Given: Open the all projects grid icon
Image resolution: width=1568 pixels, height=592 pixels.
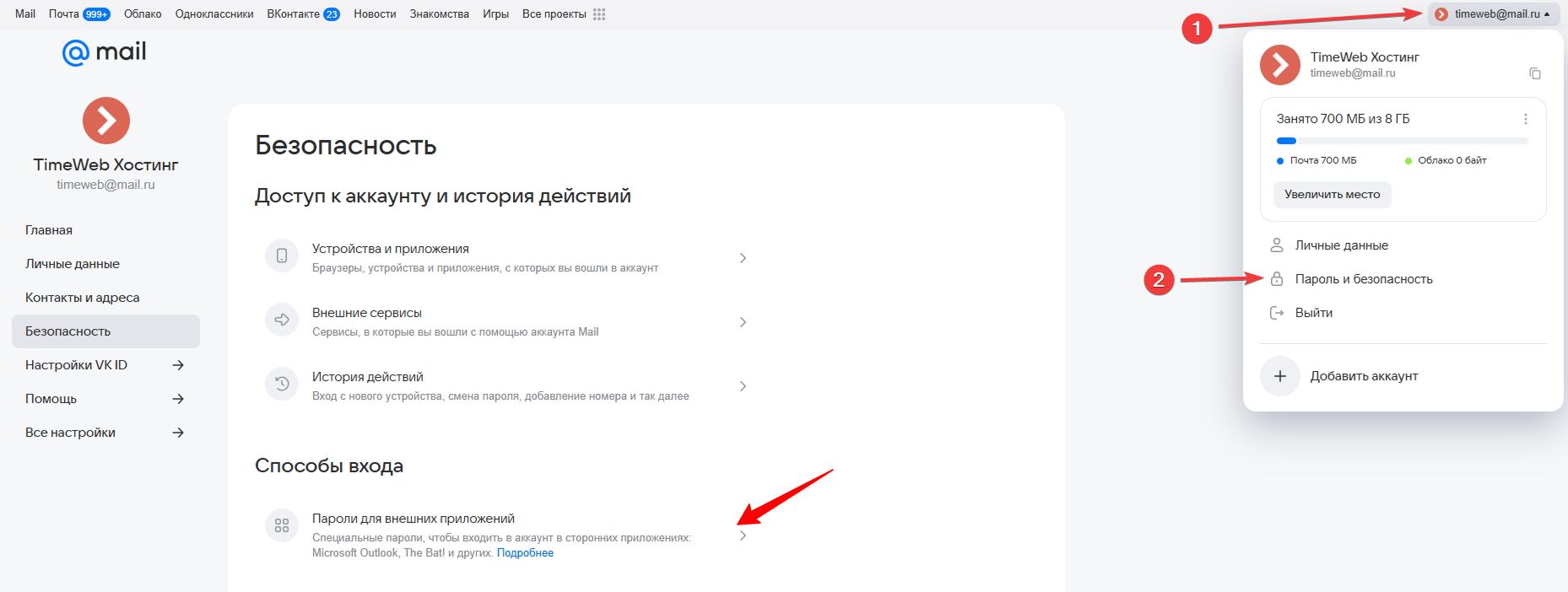Looking at the screenshot, I should coord(599,14).
